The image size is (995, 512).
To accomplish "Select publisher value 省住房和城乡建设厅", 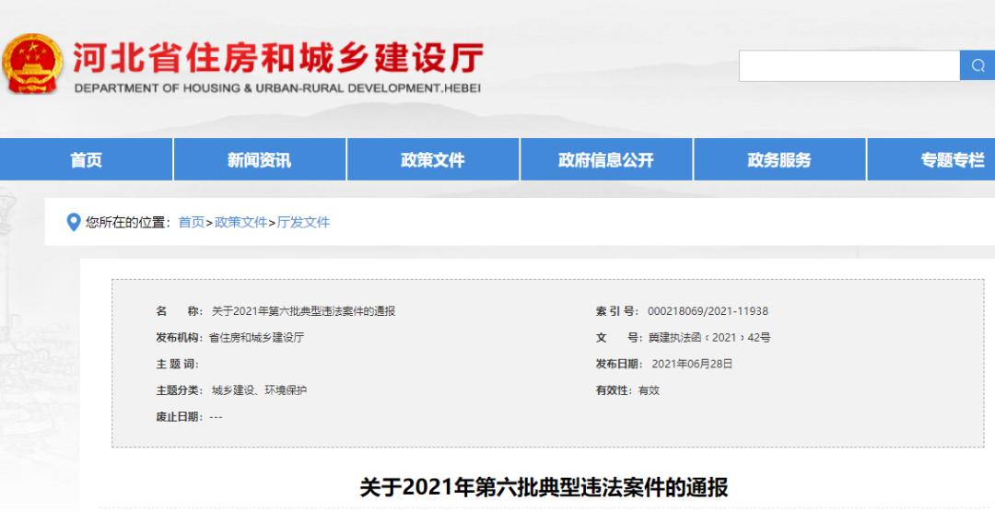I will click(x=256, y=338).
